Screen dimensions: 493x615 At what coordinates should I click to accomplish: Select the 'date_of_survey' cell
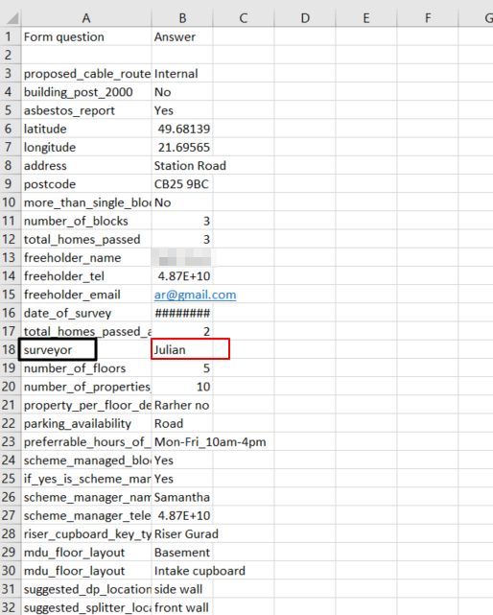pos(86,313)
